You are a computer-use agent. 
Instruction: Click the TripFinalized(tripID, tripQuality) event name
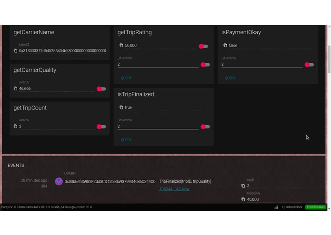pos(185,181)
